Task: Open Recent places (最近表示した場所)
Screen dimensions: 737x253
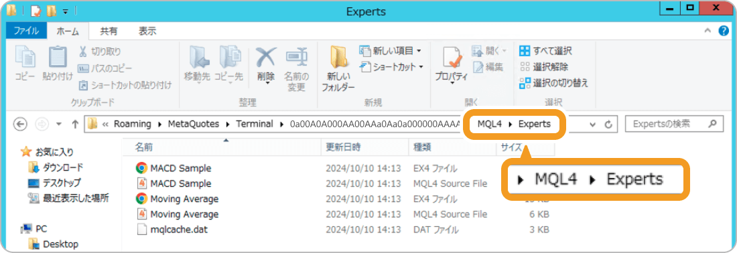Action: coord(76,198)
